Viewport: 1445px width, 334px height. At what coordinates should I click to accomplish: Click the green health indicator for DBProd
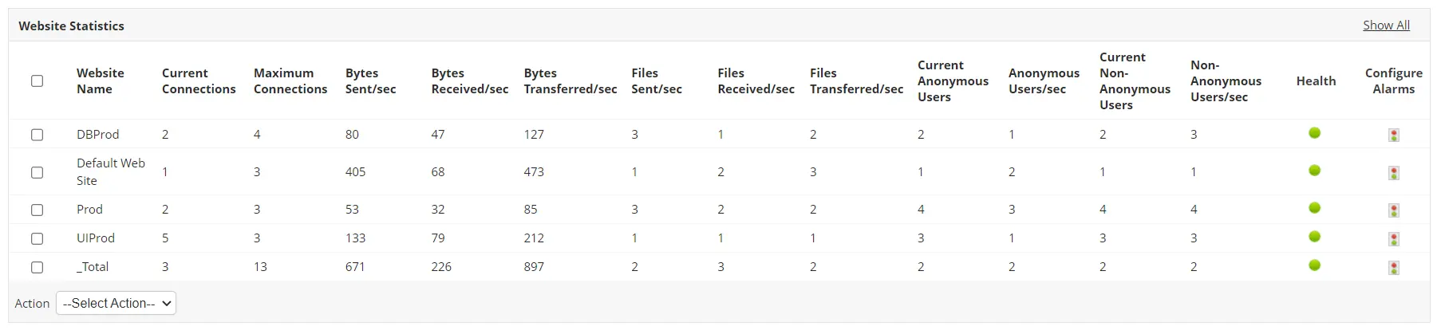pos(1314,133)
